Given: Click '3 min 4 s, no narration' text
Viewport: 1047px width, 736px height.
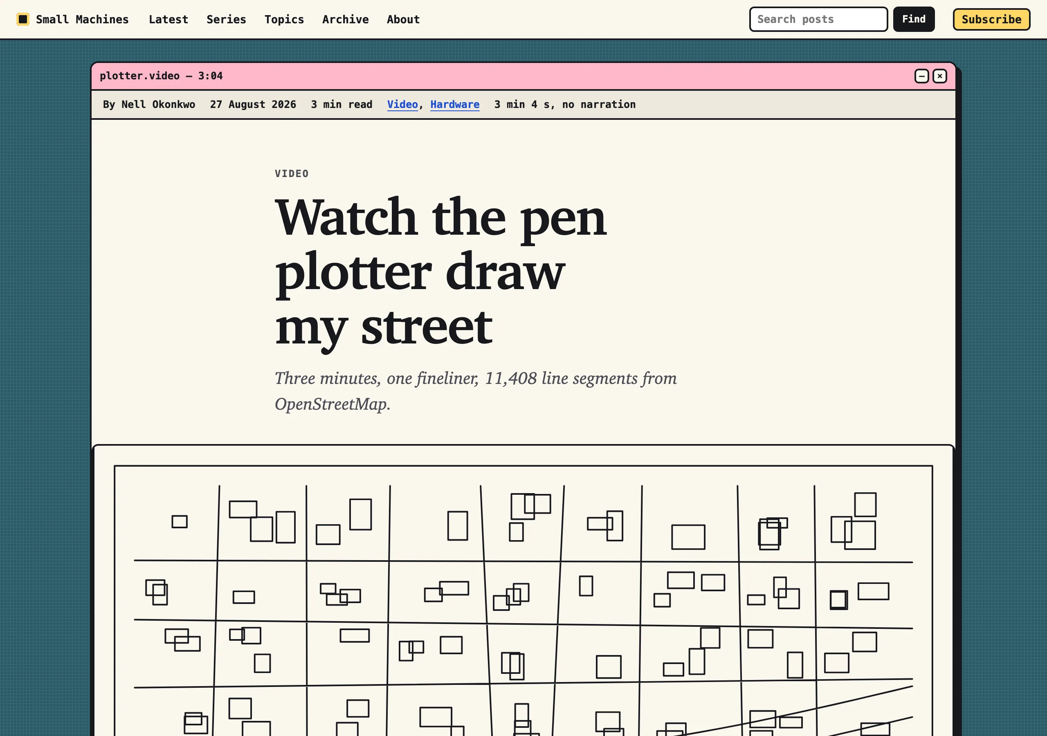Looking at the screenshot, I should [564, 104].
